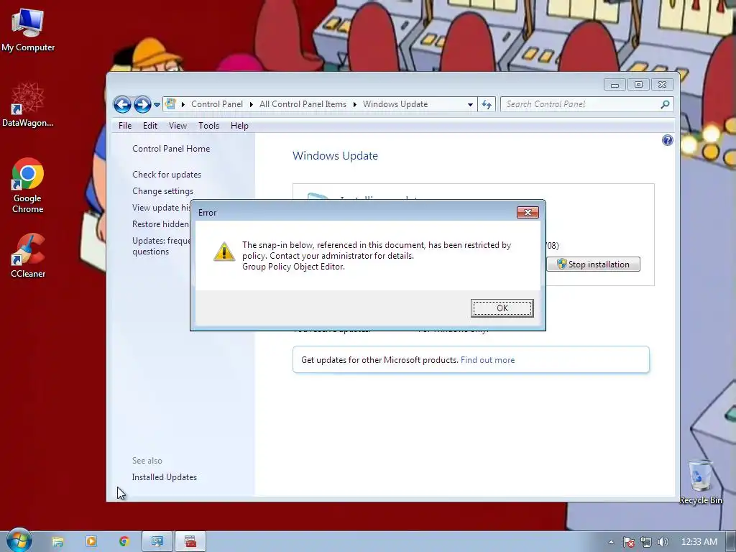
Task: Click OK in the Error dialog
Action: [502, 308]
